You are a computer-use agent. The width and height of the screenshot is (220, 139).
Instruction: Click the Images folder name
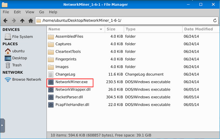pos(62,67)
